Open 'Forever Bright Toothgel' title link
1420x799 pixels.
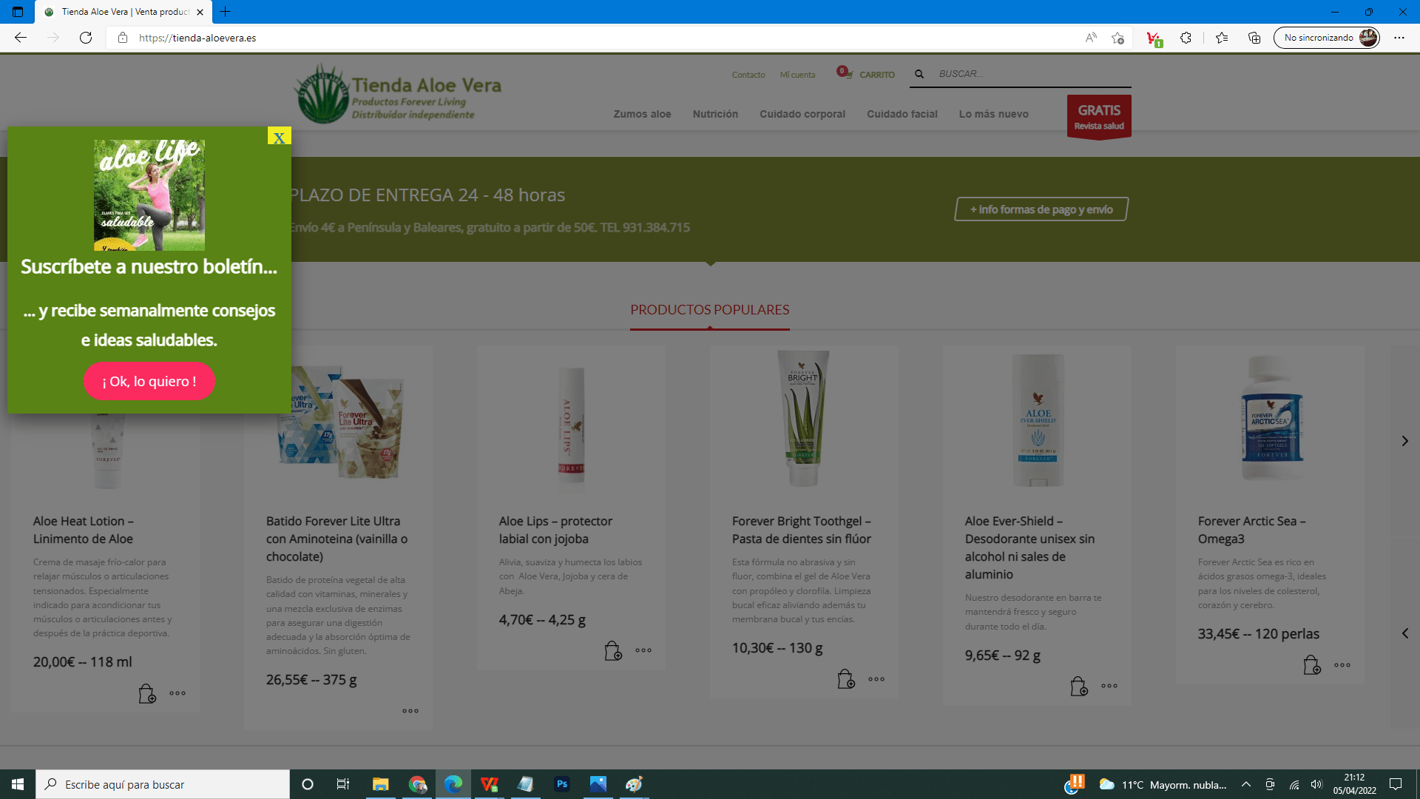802,530
